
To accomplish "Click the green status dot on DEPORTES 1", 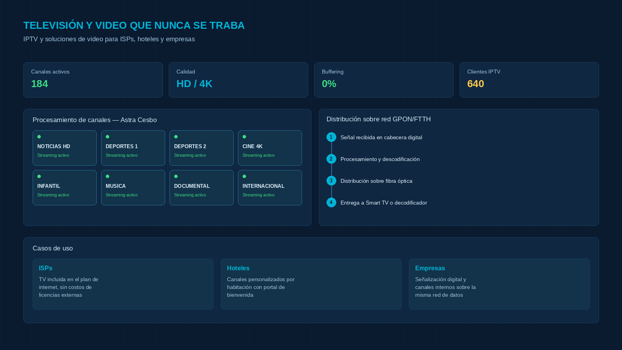I will point(107,136).
